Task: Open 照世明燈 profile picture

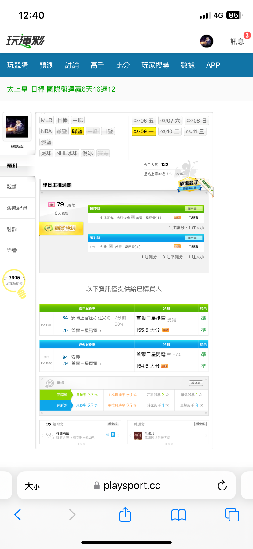Action: click(x=17, y=127)
